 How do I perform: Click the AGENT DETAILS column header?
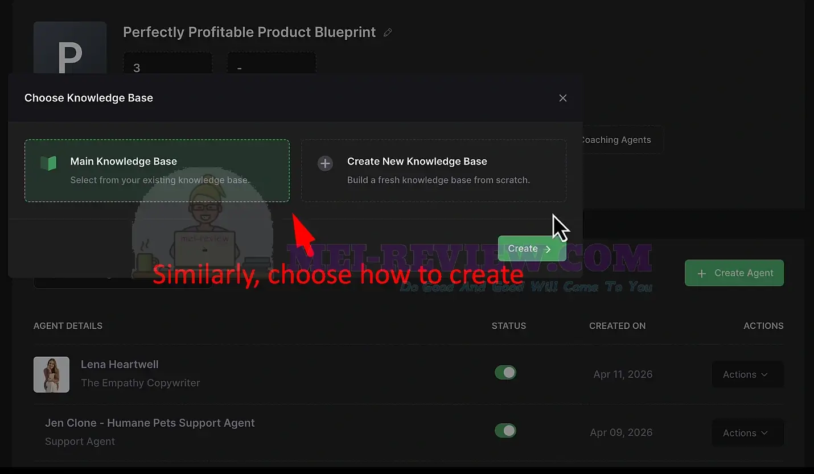68,326
